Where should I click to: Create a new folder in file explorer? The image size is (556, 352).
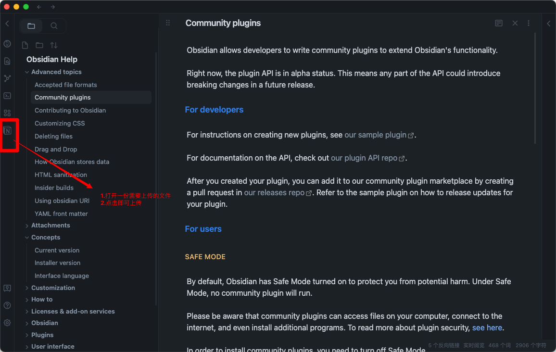click(39, 45)
